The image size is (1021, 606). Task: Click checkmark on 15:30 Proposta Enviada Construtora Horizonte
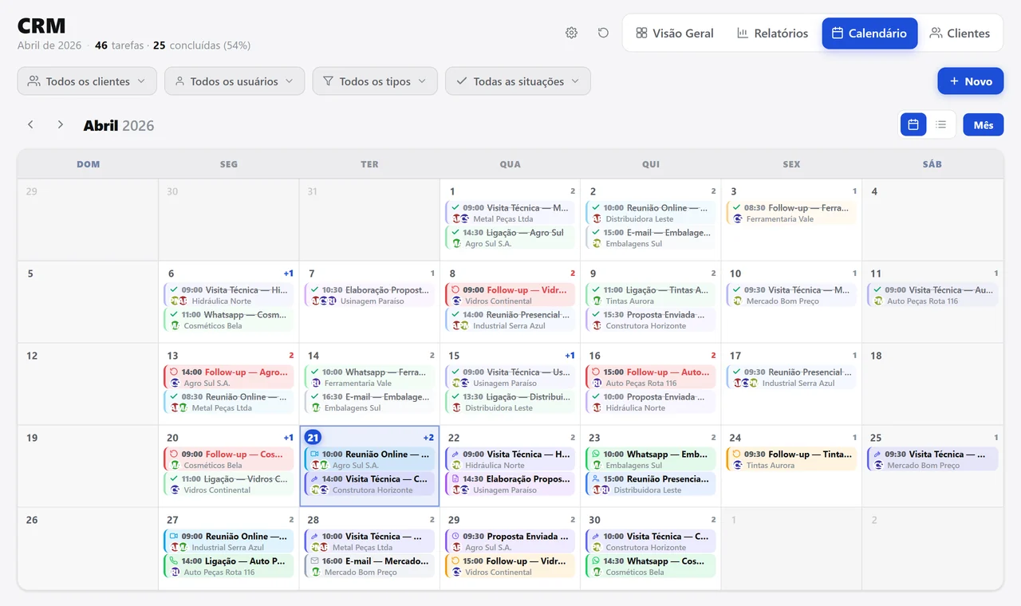[596, 315]
